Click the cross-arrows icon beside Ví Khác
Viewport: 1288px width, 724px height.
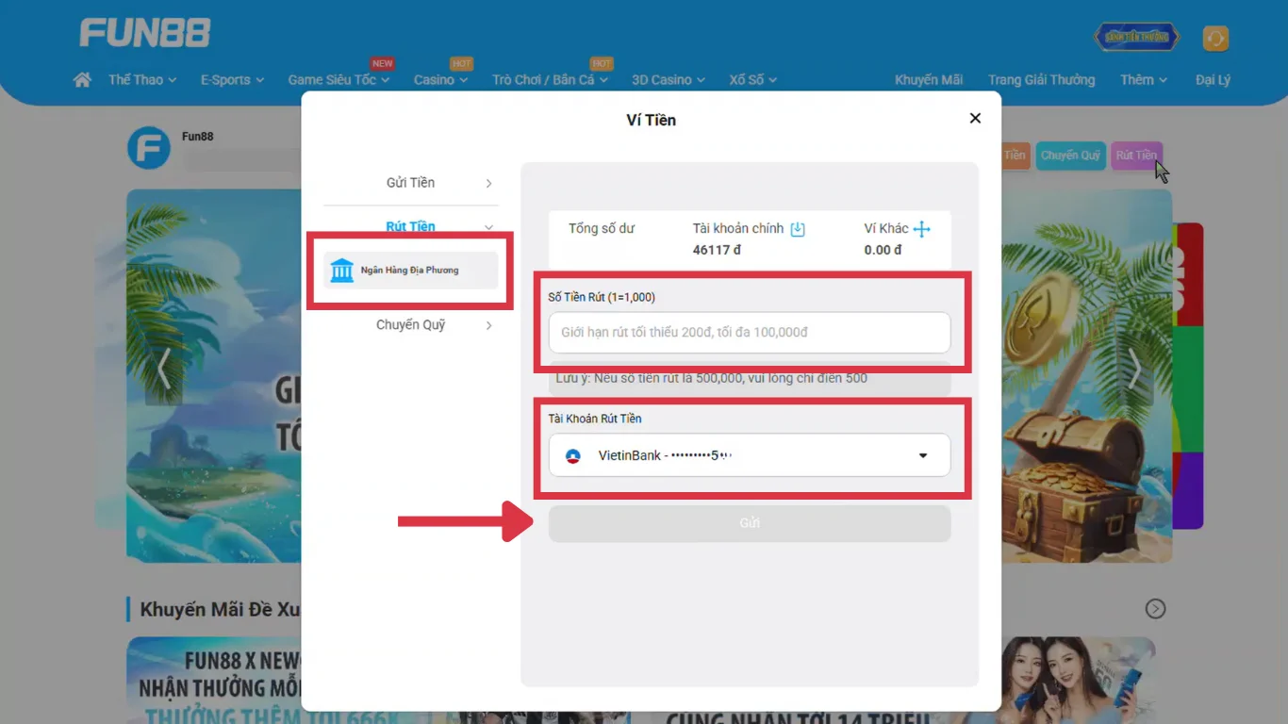point(922,229)
